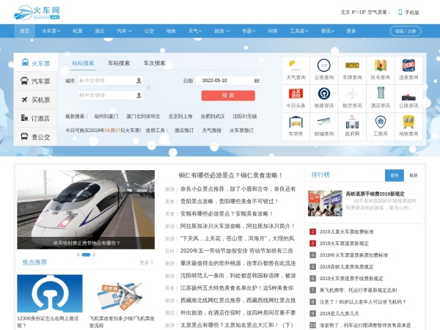Select 订酒店 in the left sidebar

pyautogui.click(x=34, y=118)
